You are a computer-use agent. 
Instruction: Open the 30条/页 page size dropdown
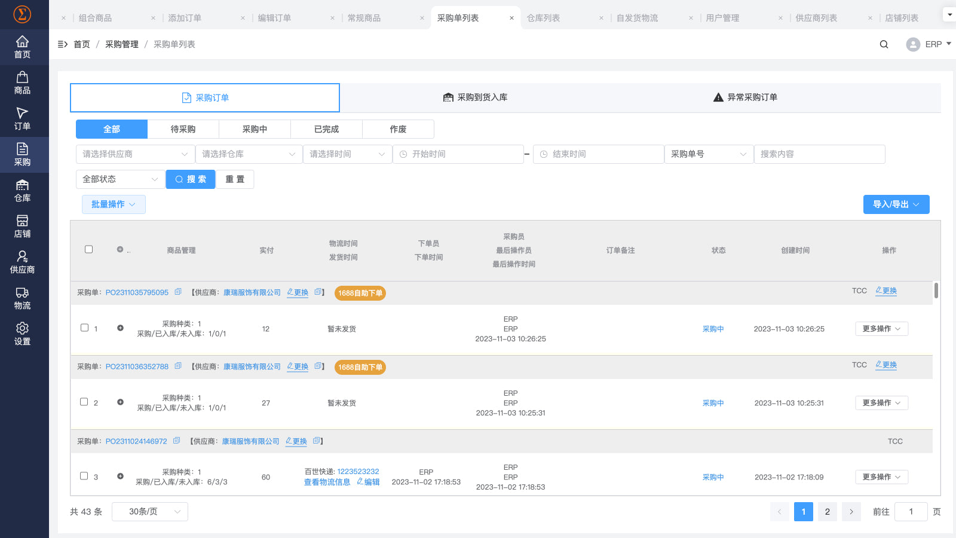pos(150,512)
